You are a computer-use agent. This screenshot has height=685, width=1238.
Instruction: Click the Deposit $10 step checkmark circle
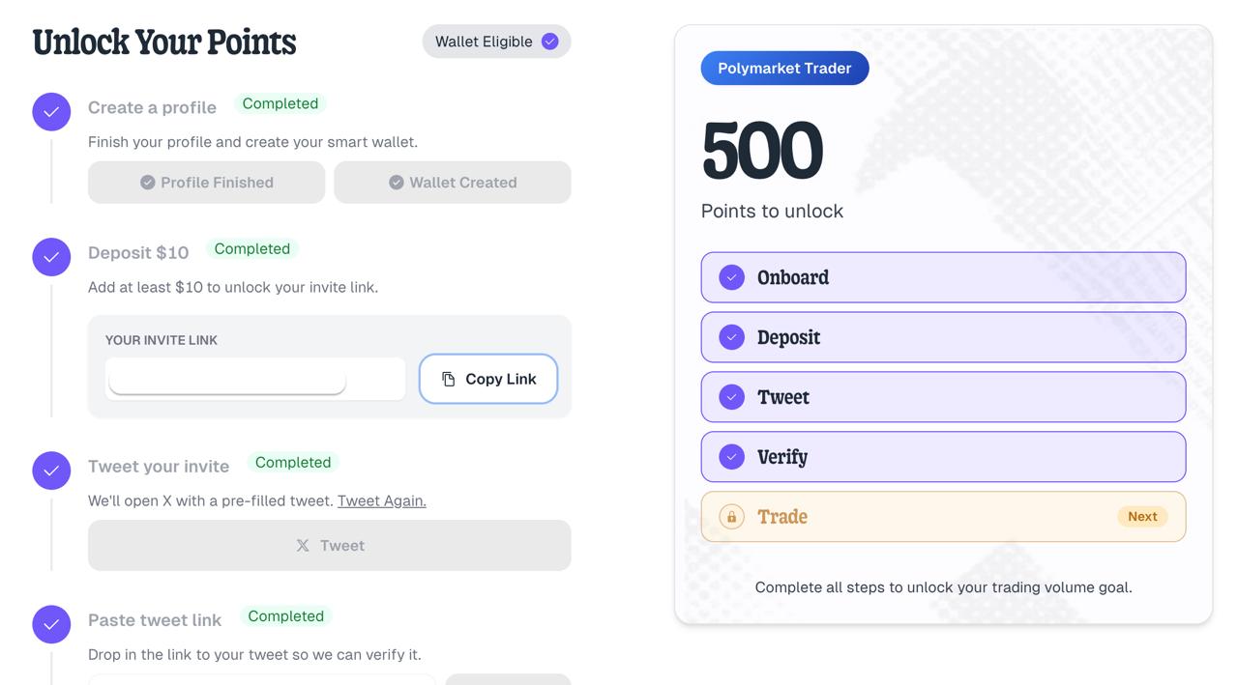tap(51, 257)
